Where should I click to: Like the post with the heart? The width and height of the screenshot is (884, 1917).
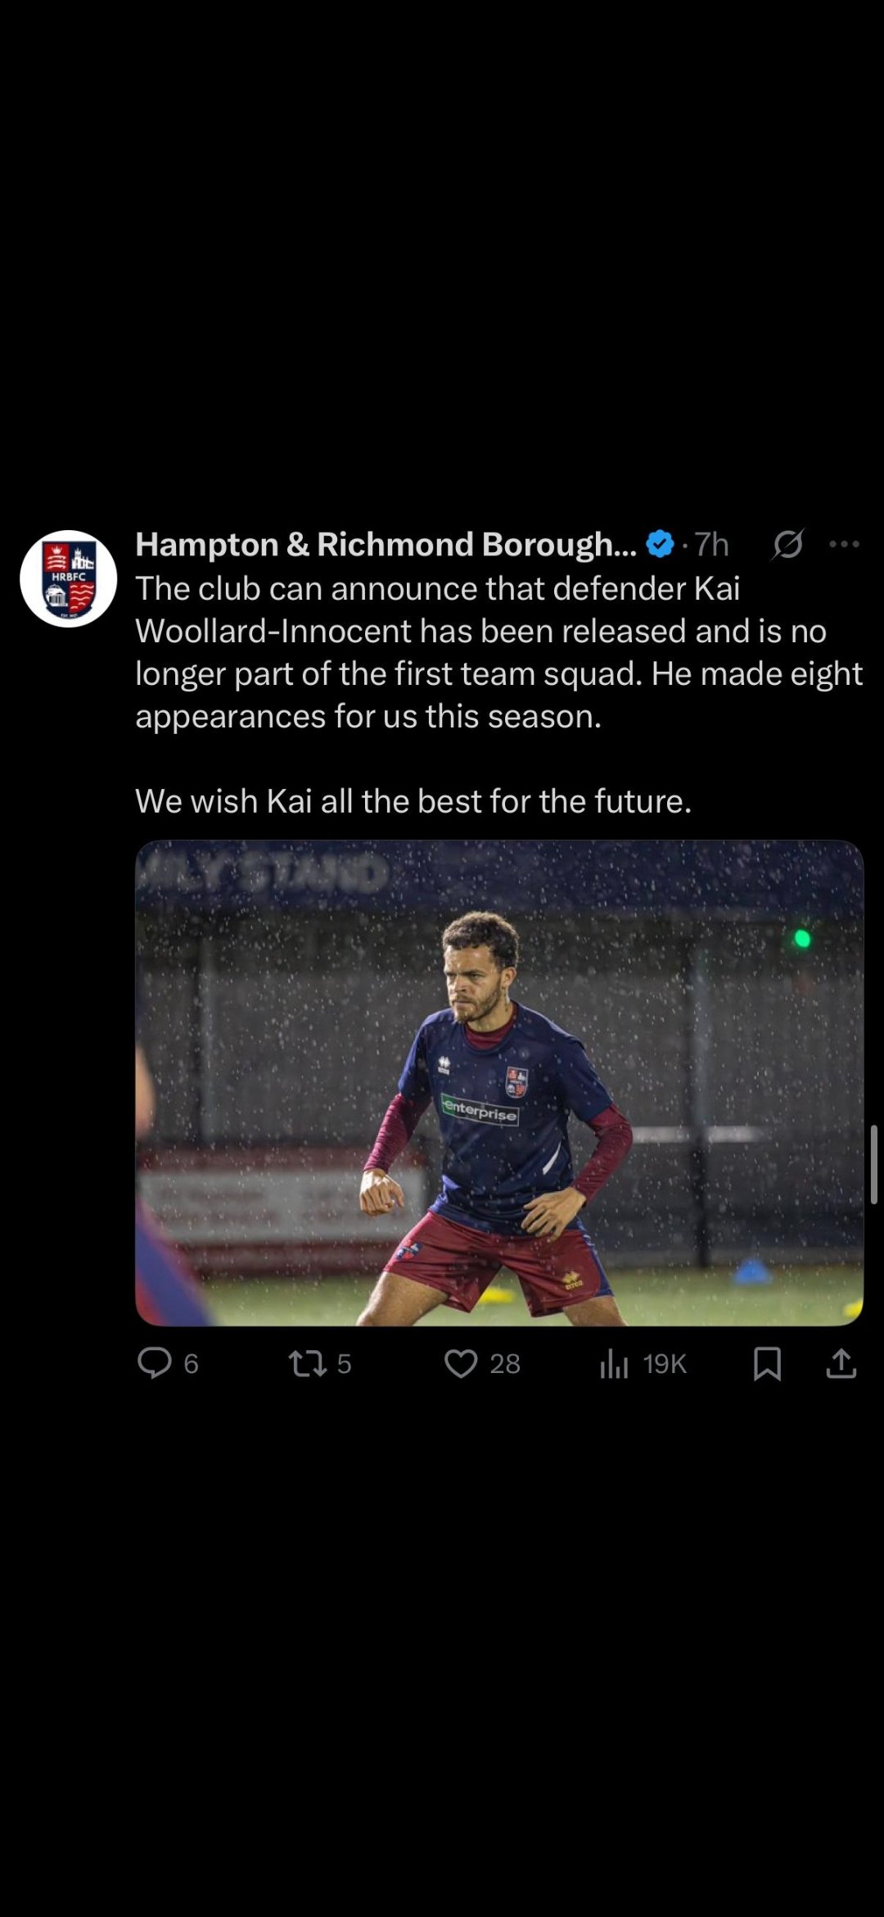pyautogui.click(x=461, y=1363)
